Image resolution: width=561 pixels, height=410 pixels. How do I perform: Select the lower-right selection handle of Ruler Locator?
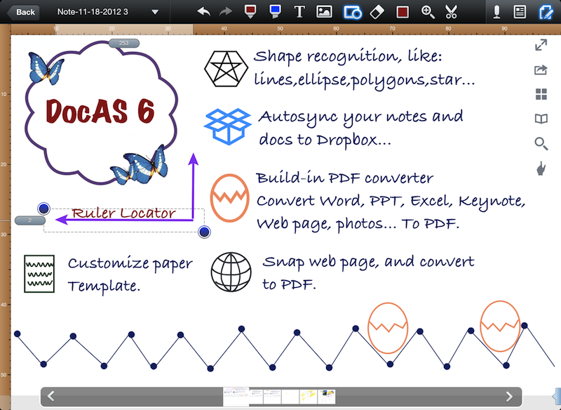(x=204, y=232)
